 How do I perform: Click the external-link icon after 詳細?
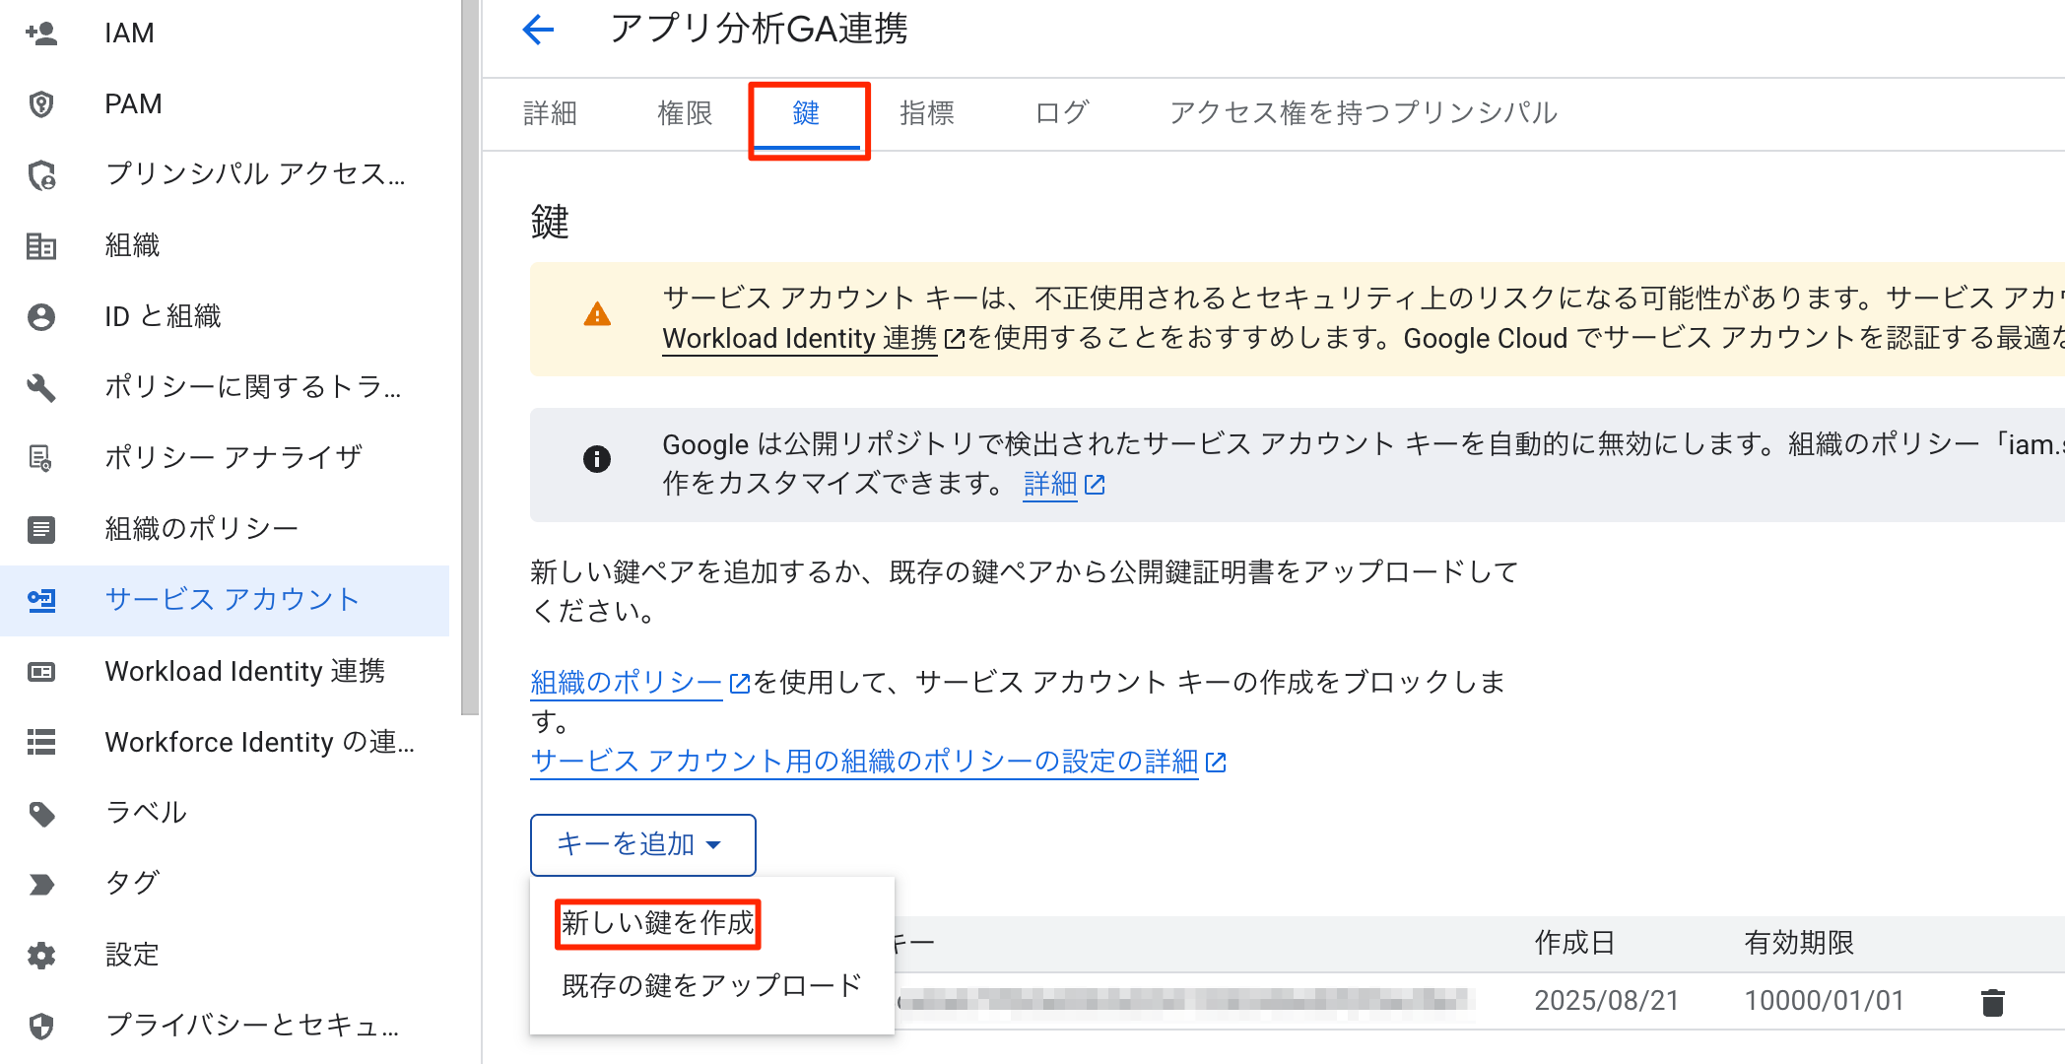point(1095,485)
